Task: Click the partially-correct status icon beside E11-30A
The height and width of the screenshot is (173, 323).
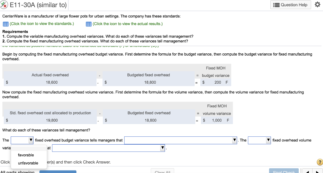Action: (x=4, y=4)
